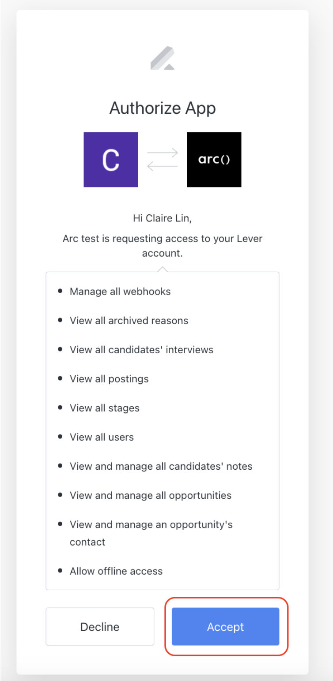Click the Allow offline access permission entry

pyautogui.click(x=116, y=570)
